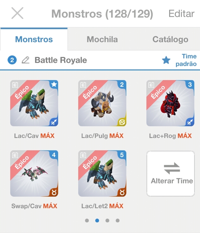This screenshot has width=200, height=233.
Task: Tap Taurus badge on Swap/Cav card
Action: tap(54, 193)
